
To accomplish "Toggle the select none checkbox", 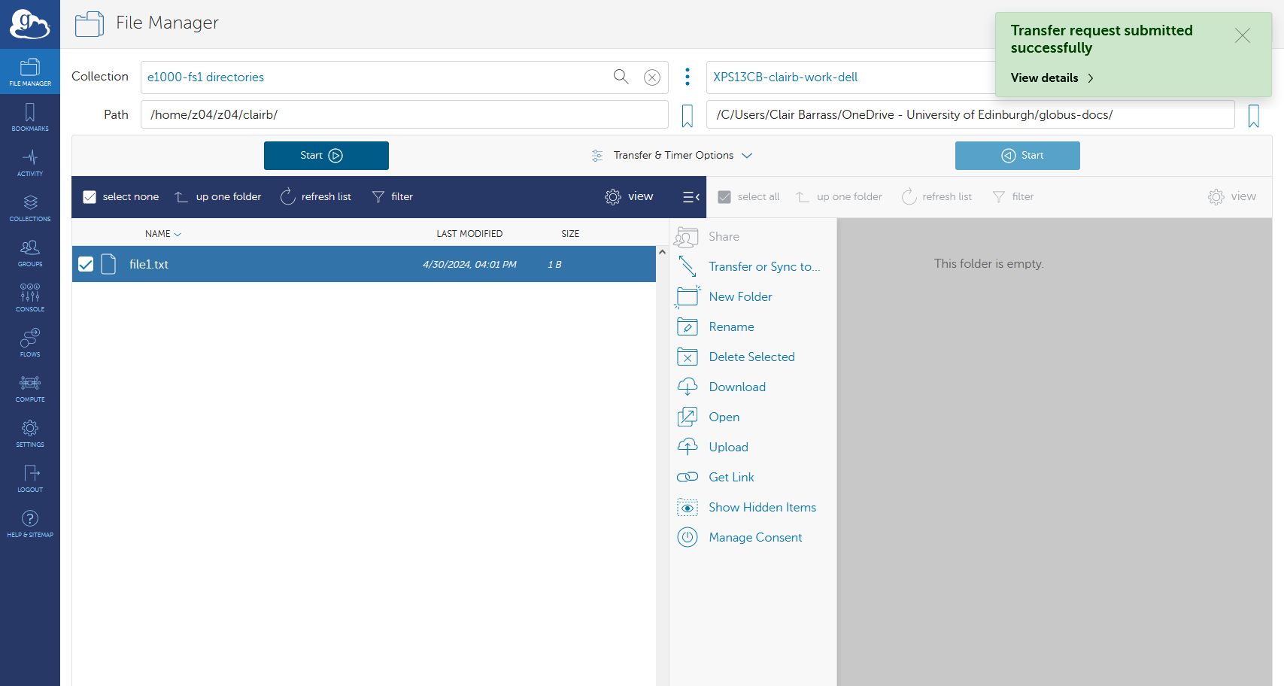I will pos(90,197).
